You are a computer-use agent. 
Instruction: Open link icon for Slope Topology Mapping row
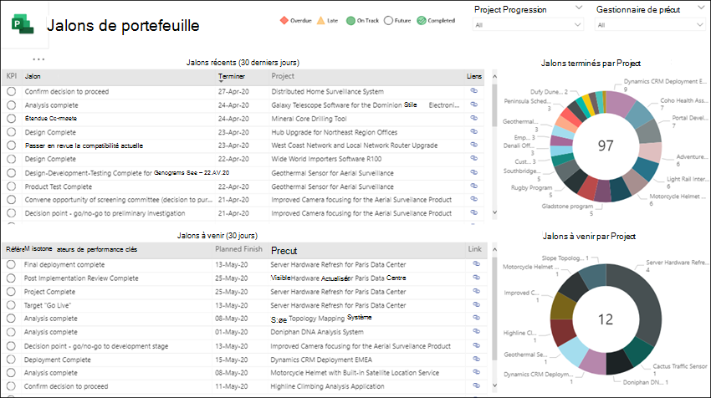coord(476,317)
